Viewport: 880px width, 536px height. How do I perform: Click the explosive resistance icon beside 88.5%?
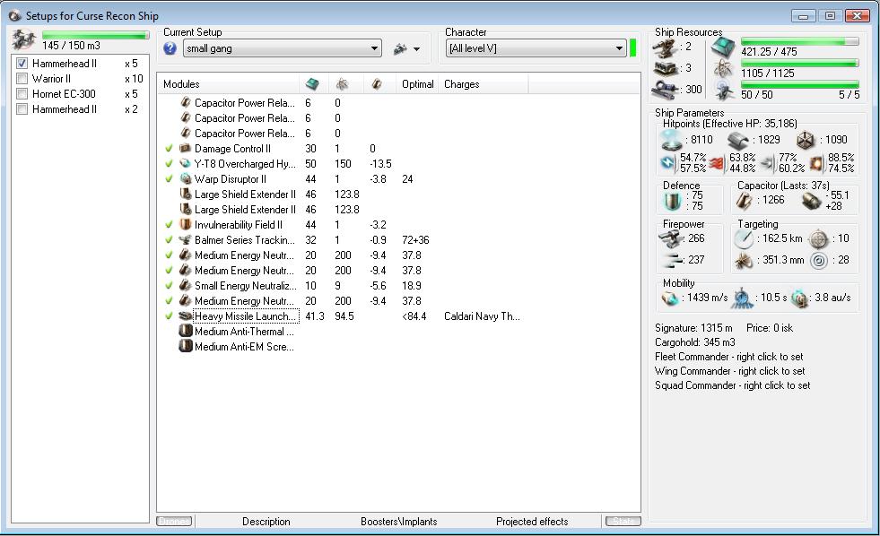click(817, 163)
